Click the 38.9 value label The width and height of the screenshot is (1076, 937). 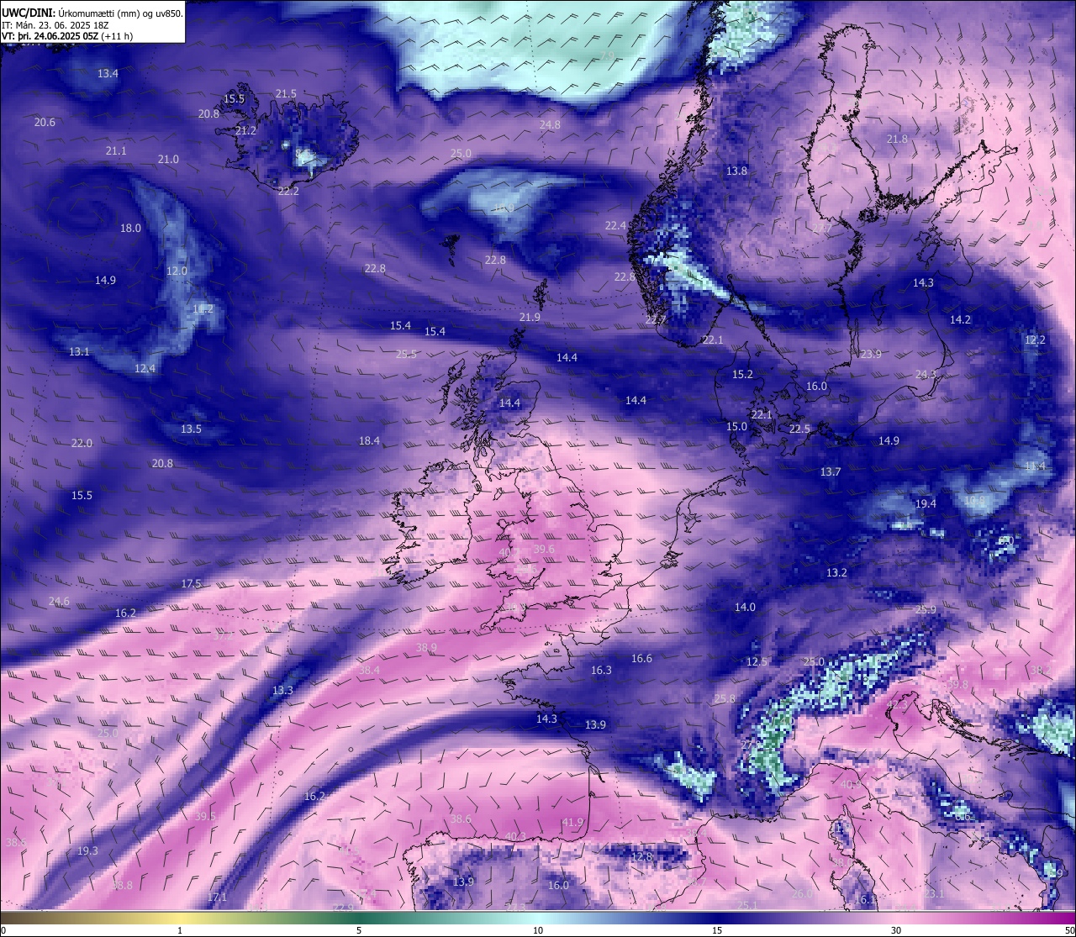coord(426,648)
